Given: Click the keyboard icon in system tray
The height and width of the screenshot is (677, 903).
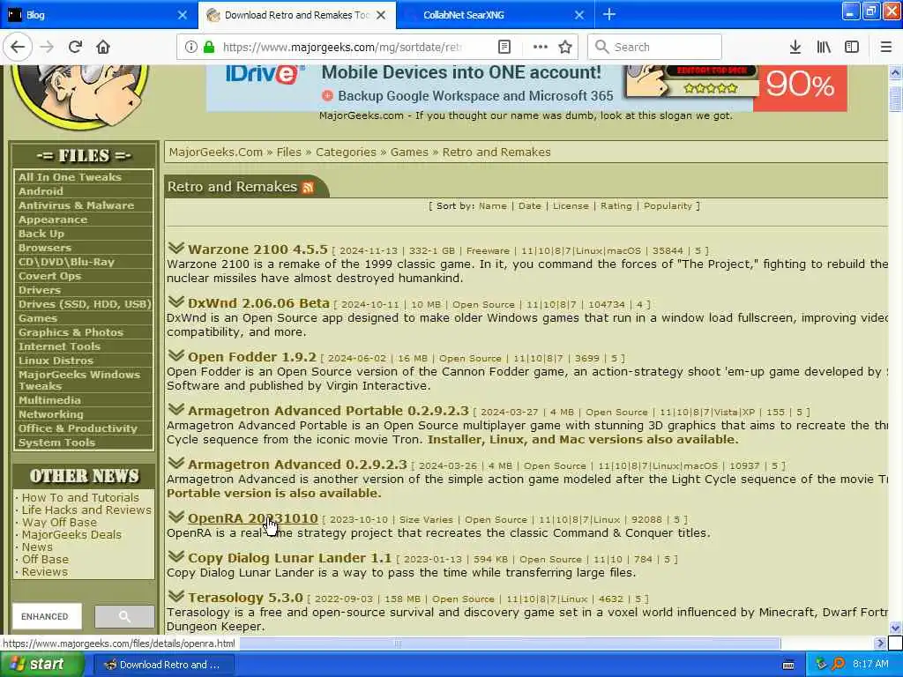Looking at the screenshot, I should [789, 665].
